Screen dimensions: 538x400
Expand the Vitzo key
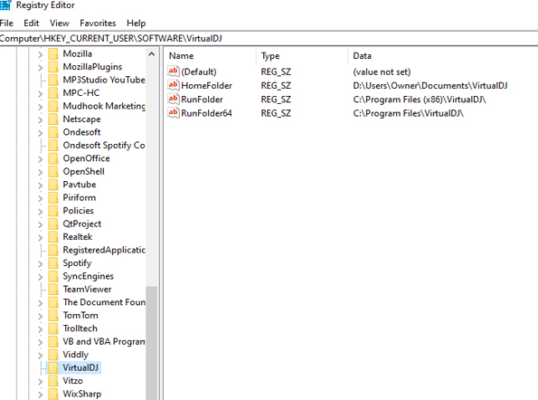coord(40,381)
